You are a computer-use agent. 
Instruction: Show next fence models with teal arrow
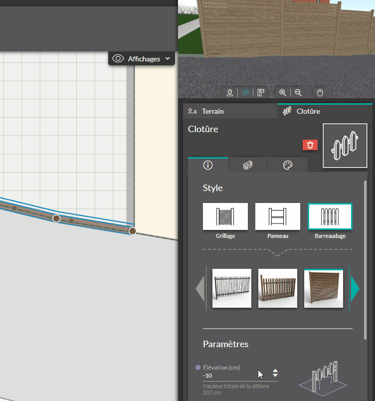[x=355, y=289]
